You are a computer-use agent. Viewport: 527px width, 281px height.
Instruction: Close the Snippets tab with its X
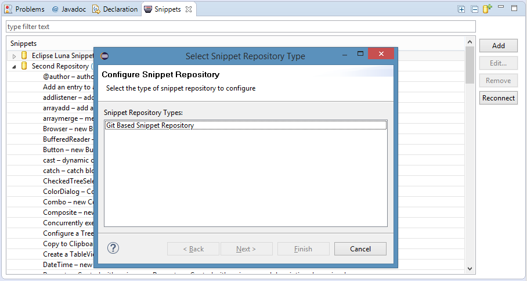click(x=189, y=9)
